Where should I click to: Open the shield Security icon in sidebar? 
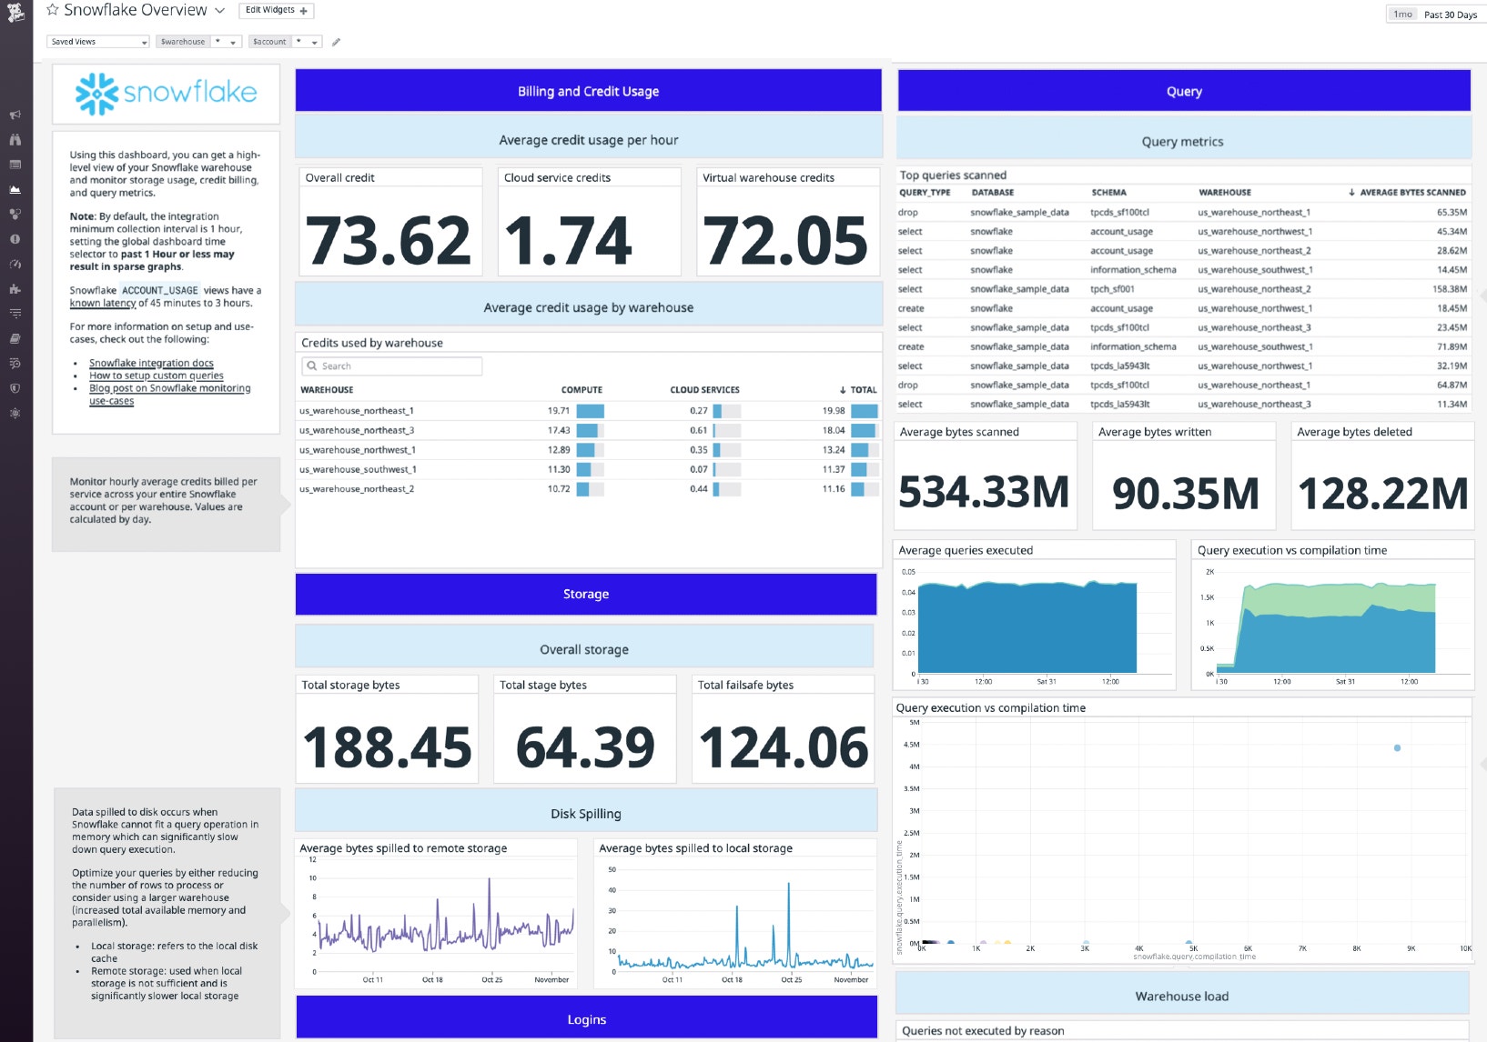15,388
